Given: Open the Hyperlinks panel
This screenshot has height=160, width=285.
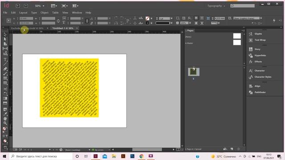Looking at the screenshot, I should tap(260, 55).
